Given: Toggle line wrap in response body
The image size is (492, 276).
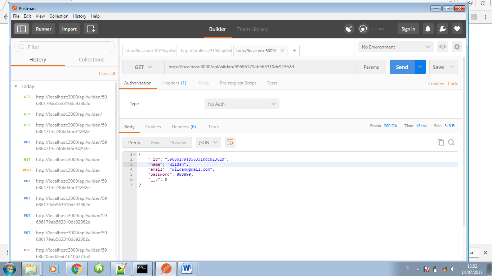Looking at the screenshot, I should point(230,142).
